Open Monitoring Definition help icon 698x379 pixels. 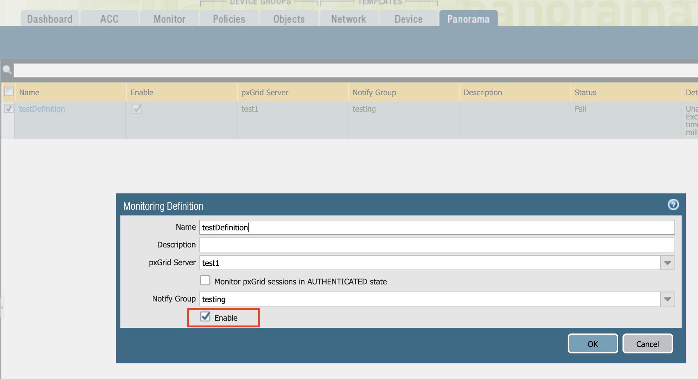673,204
